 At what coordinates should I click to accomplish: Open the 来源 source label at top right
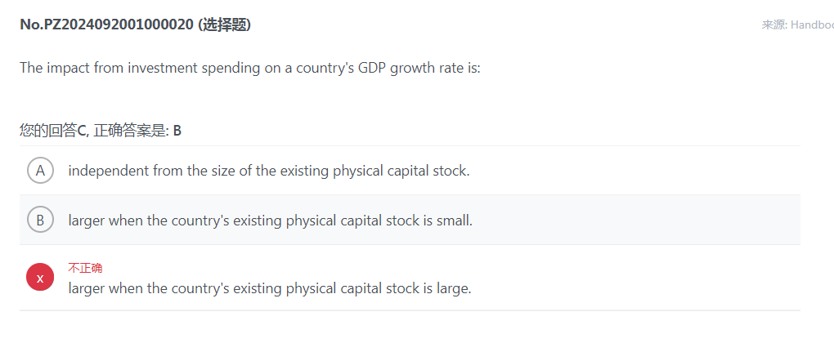pyautogui.click(x=773, y=25)
